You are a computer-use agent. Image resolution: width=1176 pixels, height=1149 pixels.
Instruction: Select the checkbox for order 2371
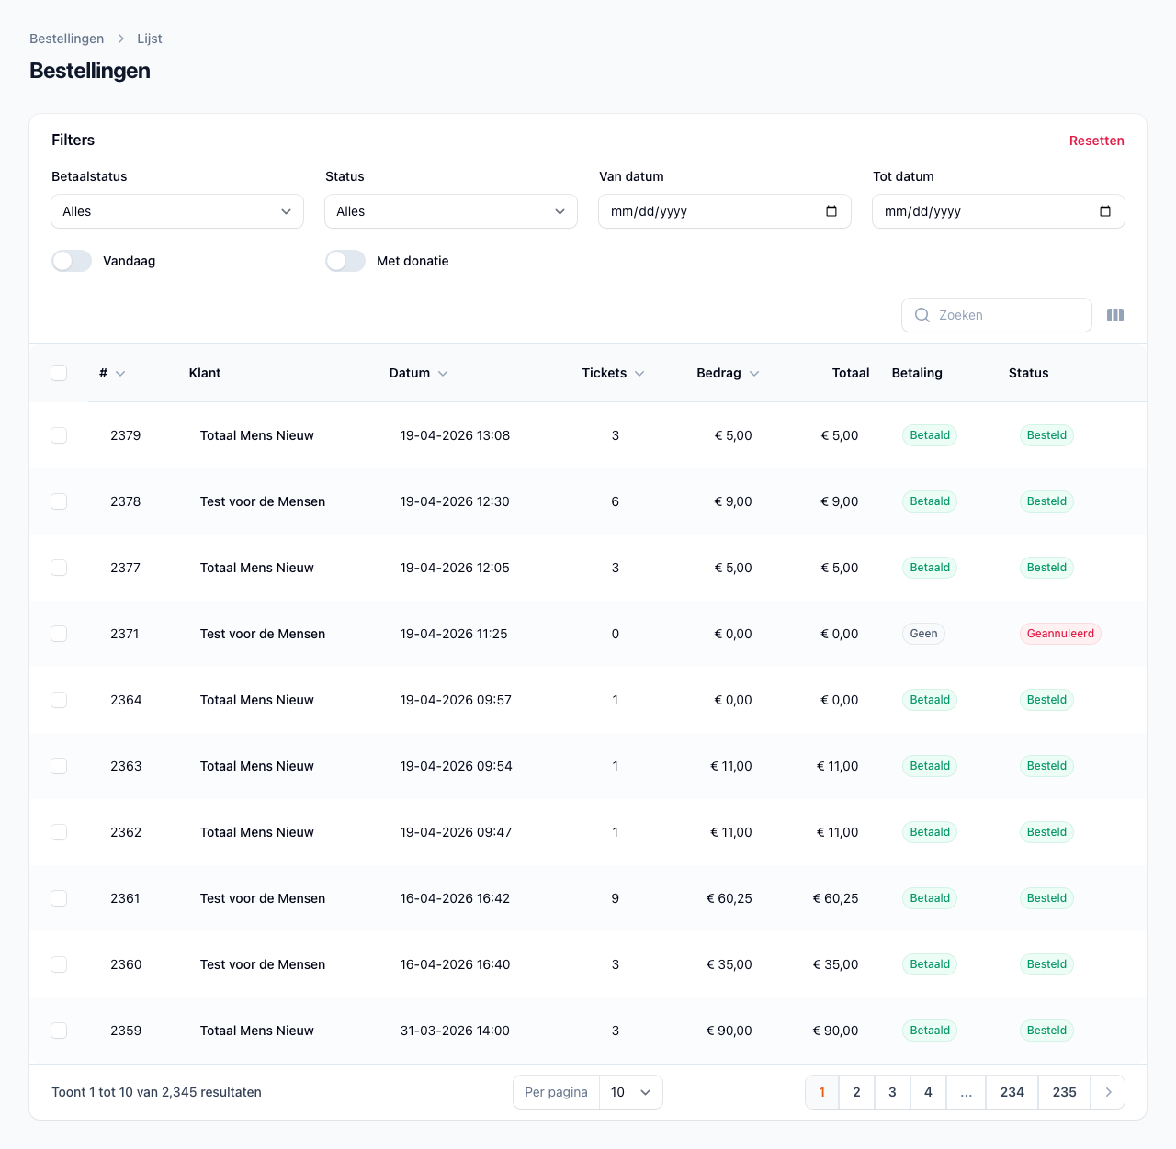[x=59, y=634]
